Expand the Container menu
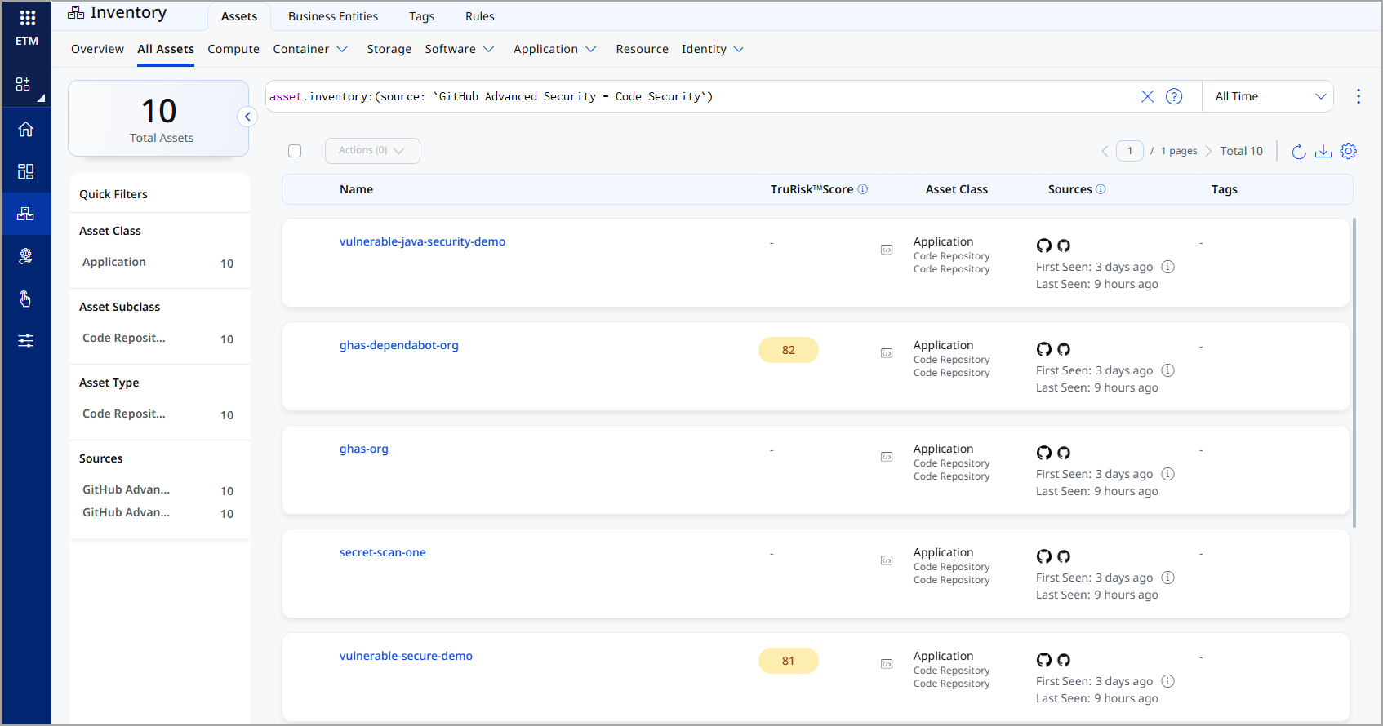Image resolution: width=1383 pixels, height=726 pixels. (x=310, y=49)
